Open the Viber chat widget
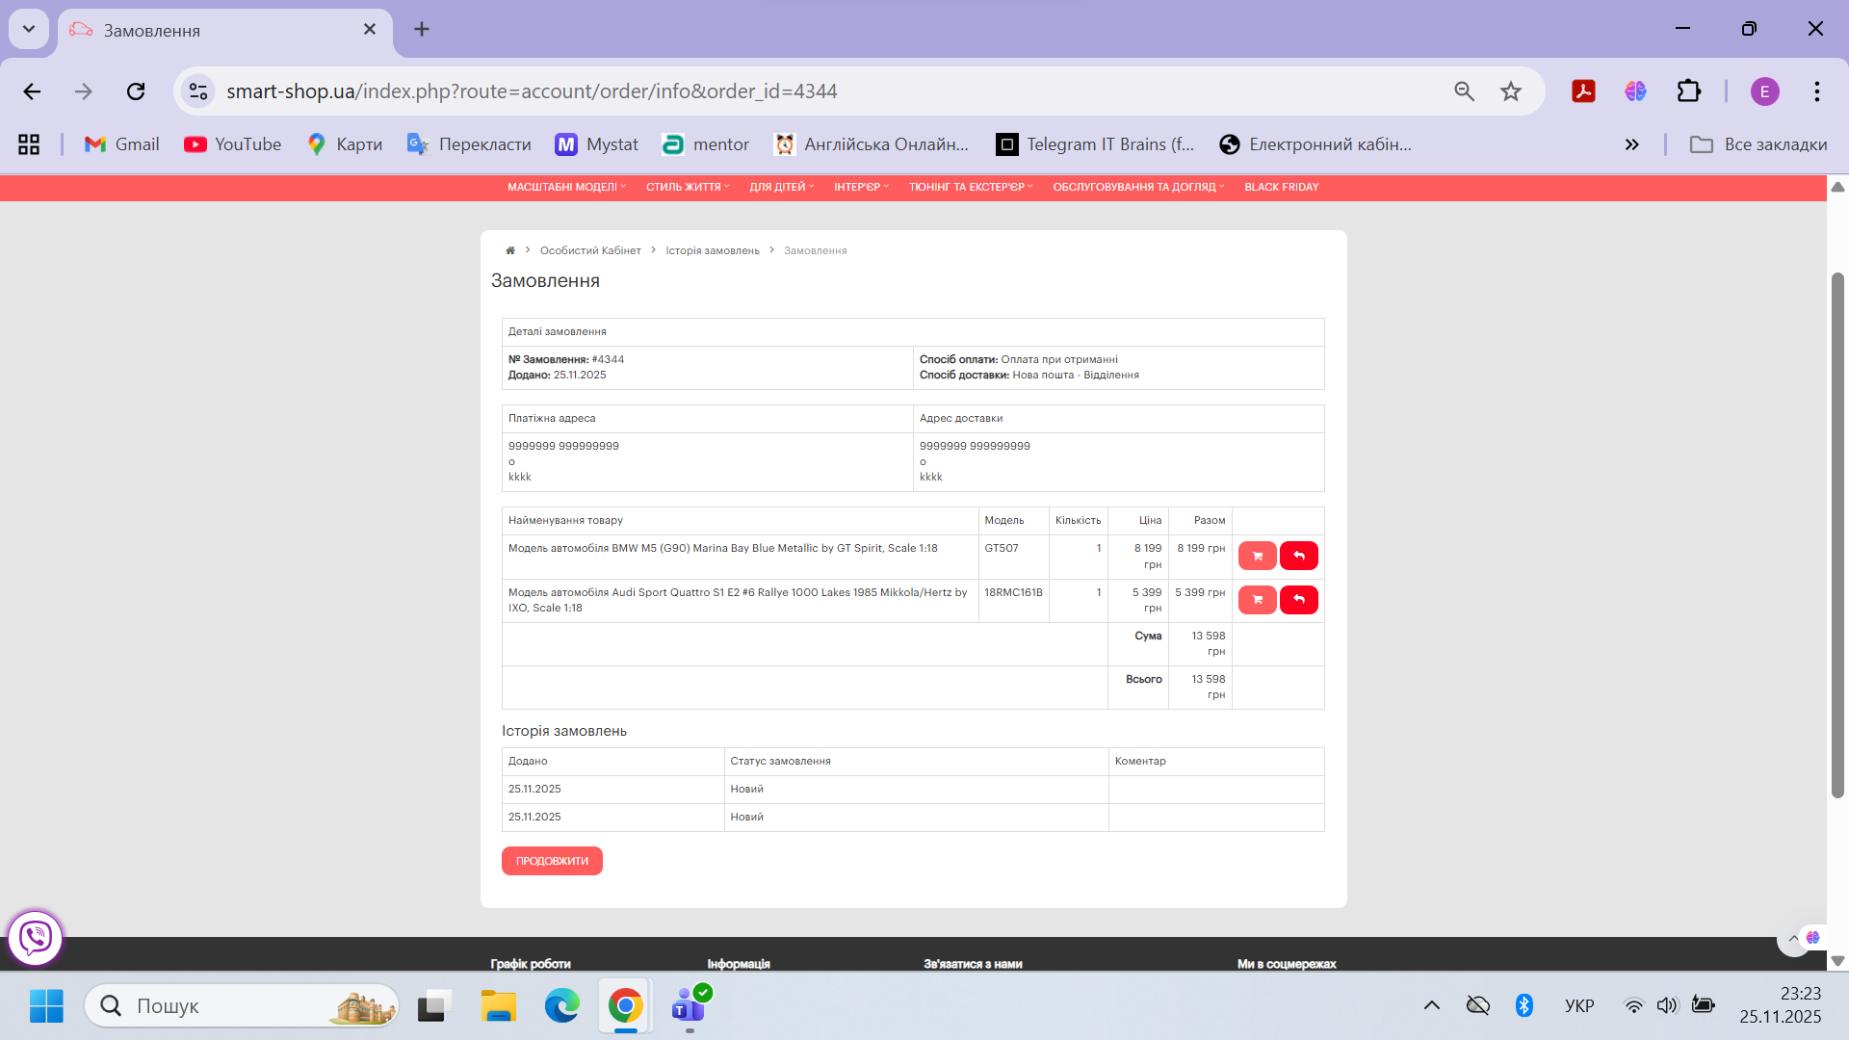 coord(36,937)
